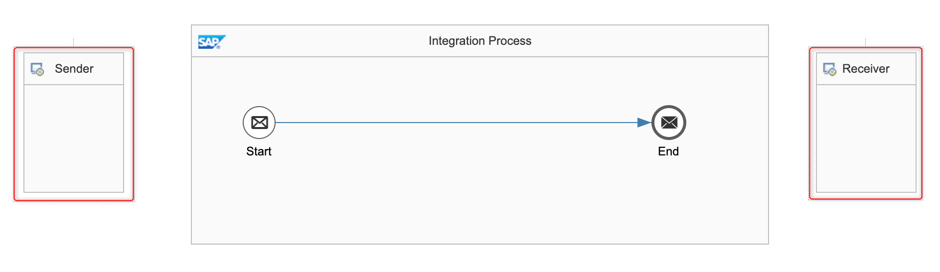Select the Start message event circle
The width and height of the screenshot is (940, 272).
[259, 123]
